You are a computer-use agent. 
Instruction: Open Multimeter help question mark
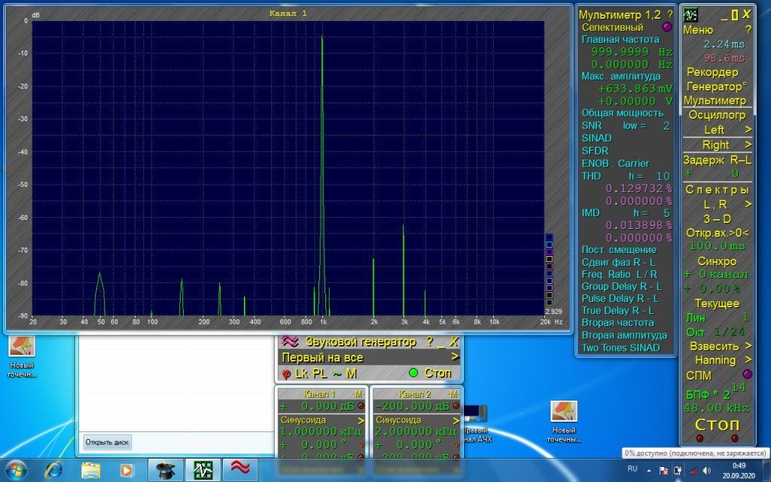(x=669, y=14)
